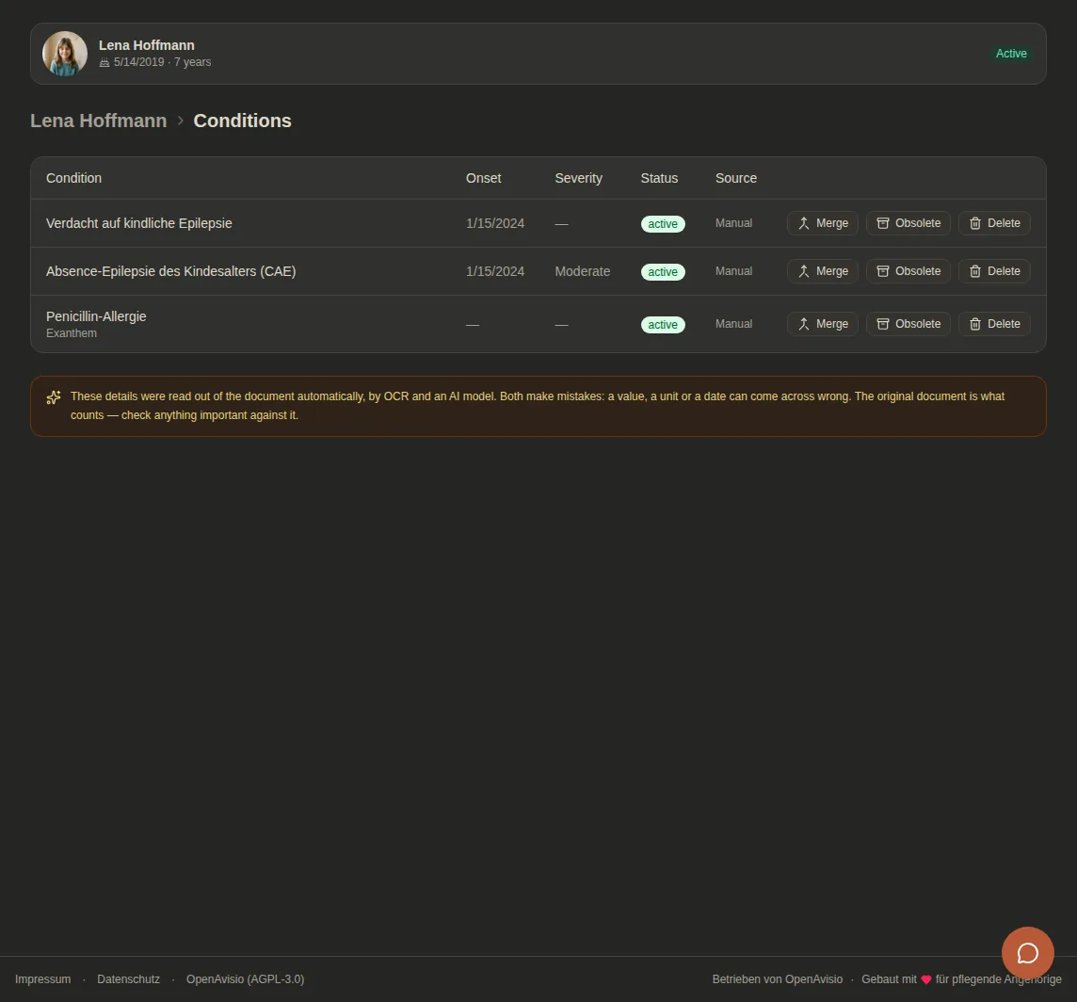Click the active badge for Penicillin-Allergie

click(663, 324)
